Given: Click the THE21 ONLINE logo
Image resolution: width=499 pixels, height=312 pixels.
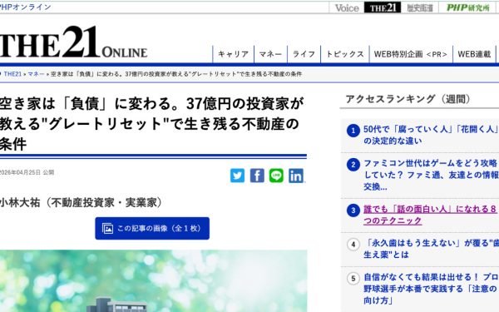Looking at the screenshot, I should (x=73, y=42).
